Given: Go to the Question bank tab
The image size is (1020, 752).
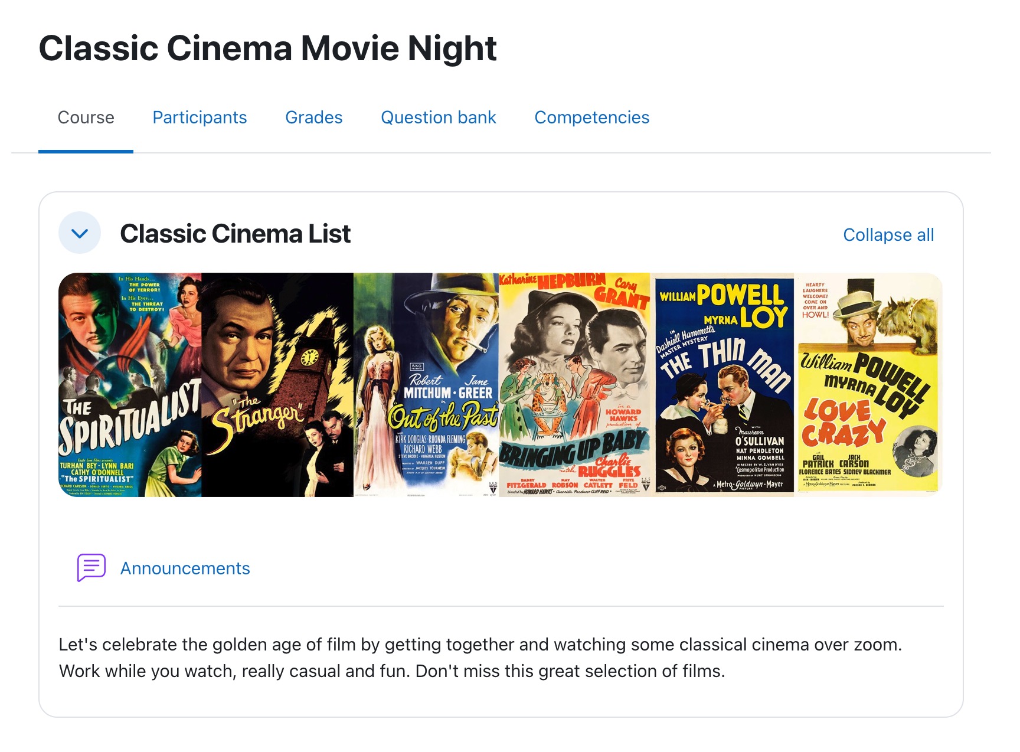Looking at the screenshot, I should point(438,117).
